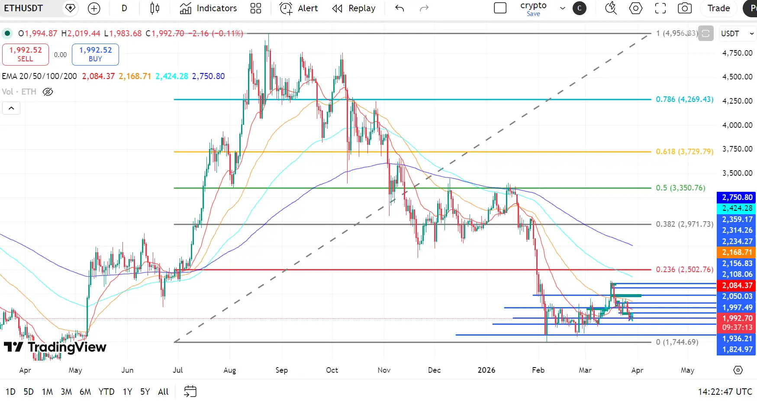The image size is (757, 403).
Task: Click the diamond icon beside ETHUSDT
Action: point(70,8)
